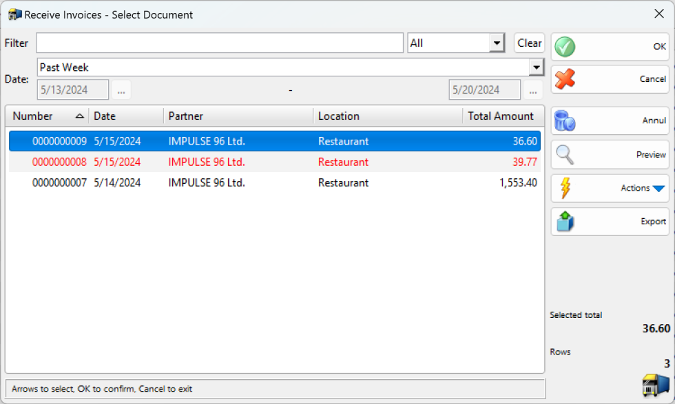Click the Preview button label
The height and width of the screenshot is (404, 675).
click(x=651, y=154)
